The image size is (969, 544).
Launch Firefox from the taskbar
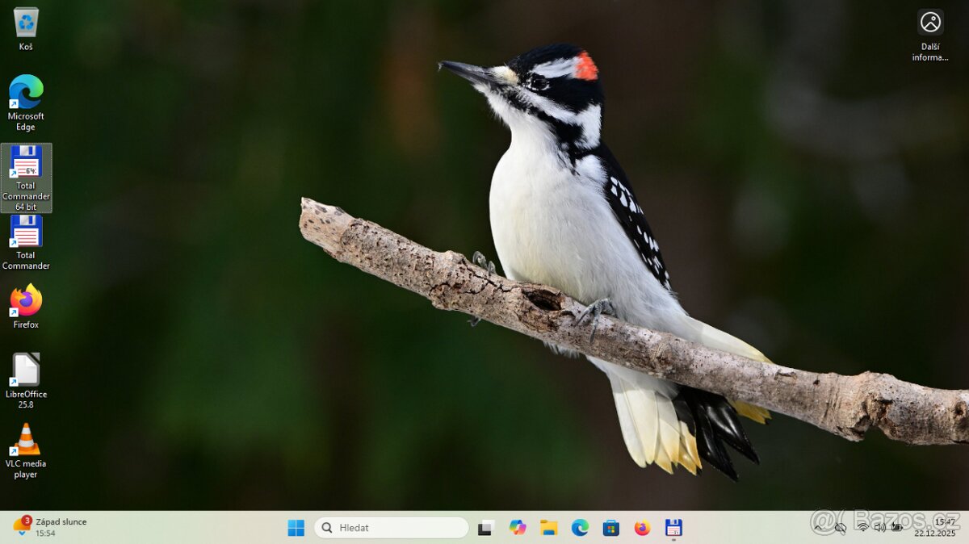643,527
